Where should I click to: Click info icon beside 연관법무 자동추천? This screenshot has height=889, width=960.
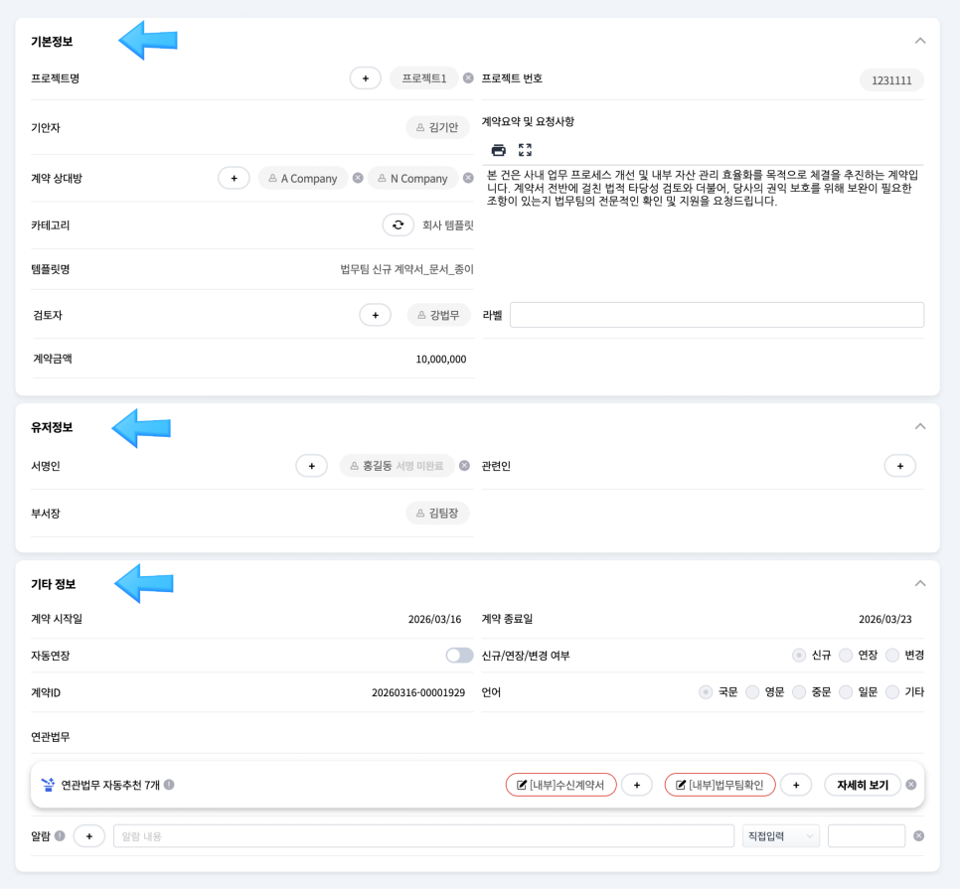click(169, 785)
